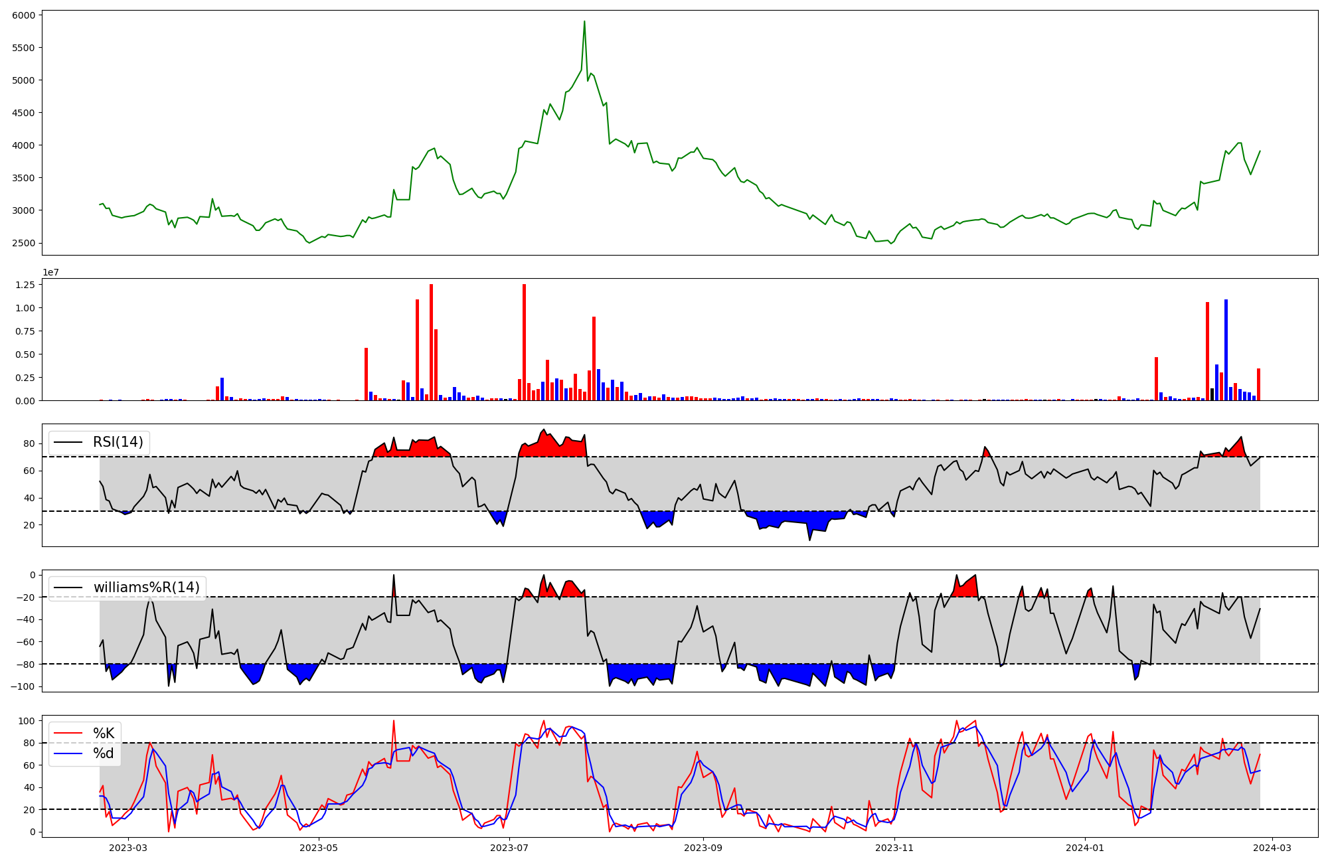This screenshot has width=1328, height=863.
Task: Click red line swatch beside %K
Action: point(68,734)
